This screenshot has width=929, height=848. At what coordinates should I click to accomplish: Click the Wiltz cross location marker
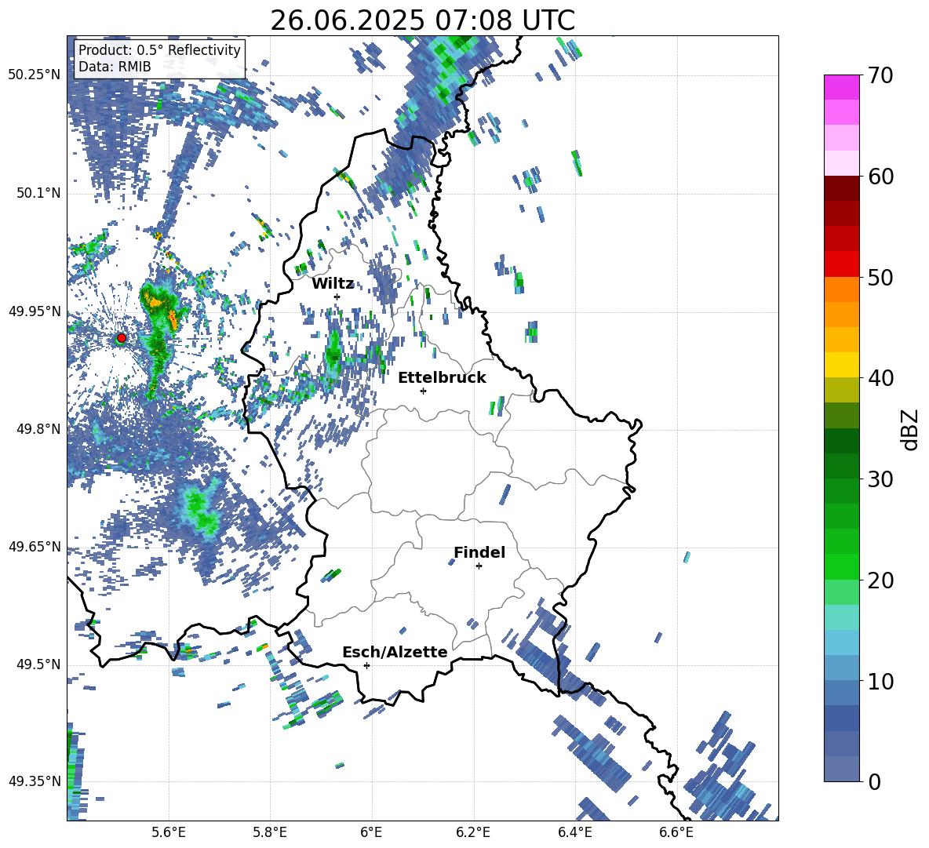pyautogui.click(x=337, y=297)
